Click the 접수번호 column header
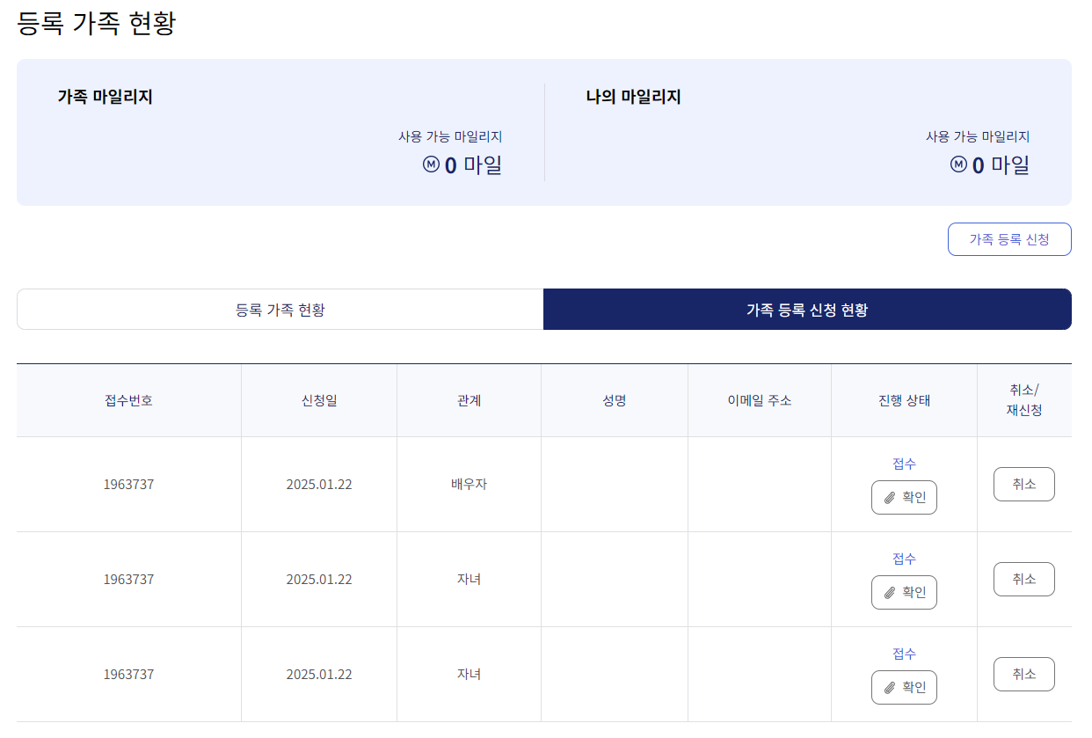The width and height of the screenshot is (1092, 738). [128, 399]
